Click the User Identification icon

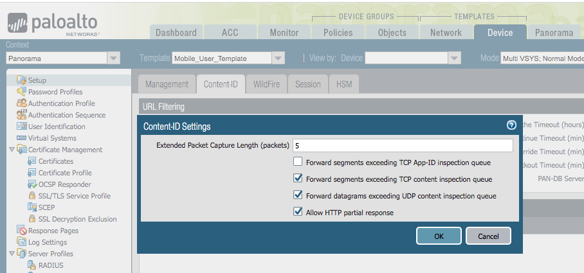[x=22, y=127]
